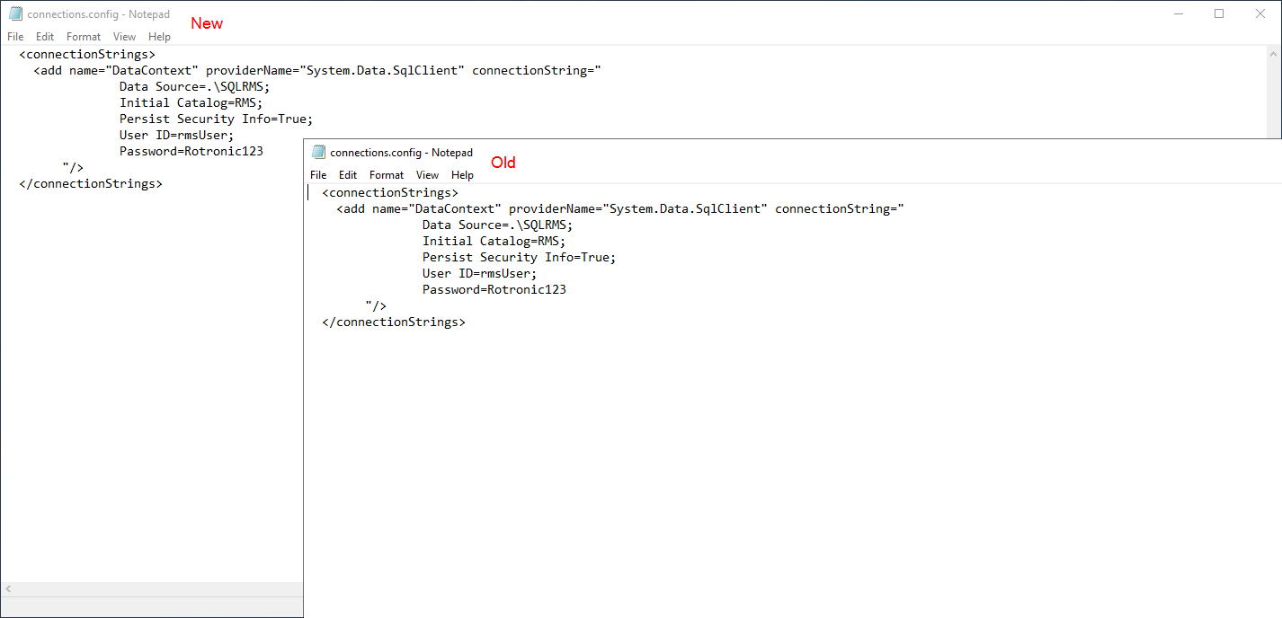
Task: Click Persist Security Info=True; in New window
Action: click(216, 119)
